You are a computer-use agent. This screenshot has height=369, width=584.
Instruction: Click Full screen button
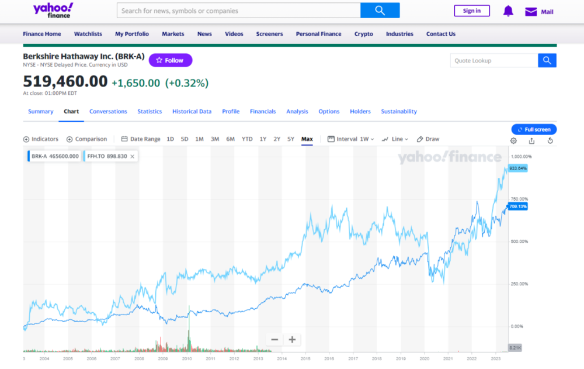(534, 129)
